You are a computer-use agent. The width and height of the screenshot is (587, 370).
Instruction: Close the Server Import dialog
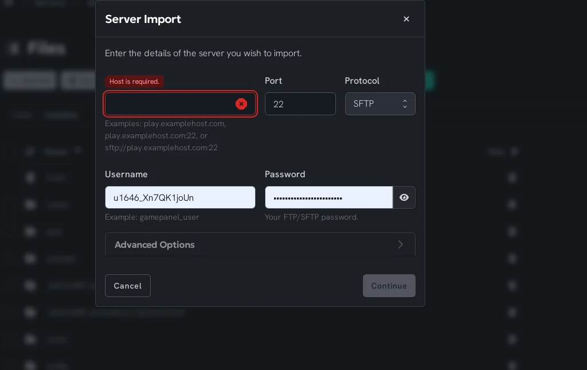pos(406,19)
